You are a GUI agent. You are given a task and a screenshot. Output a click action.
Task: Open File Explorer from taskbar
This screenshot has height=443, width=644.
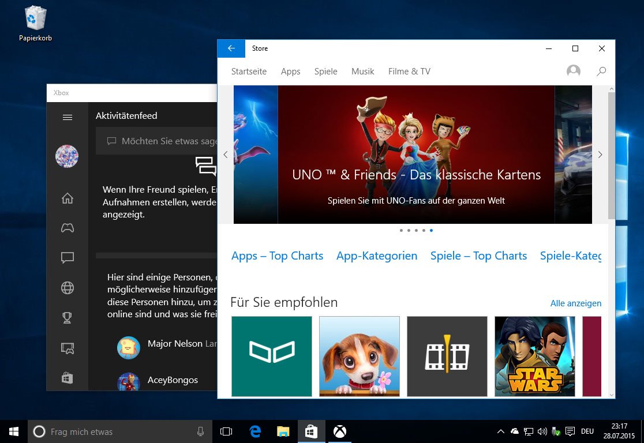(283, 431)
